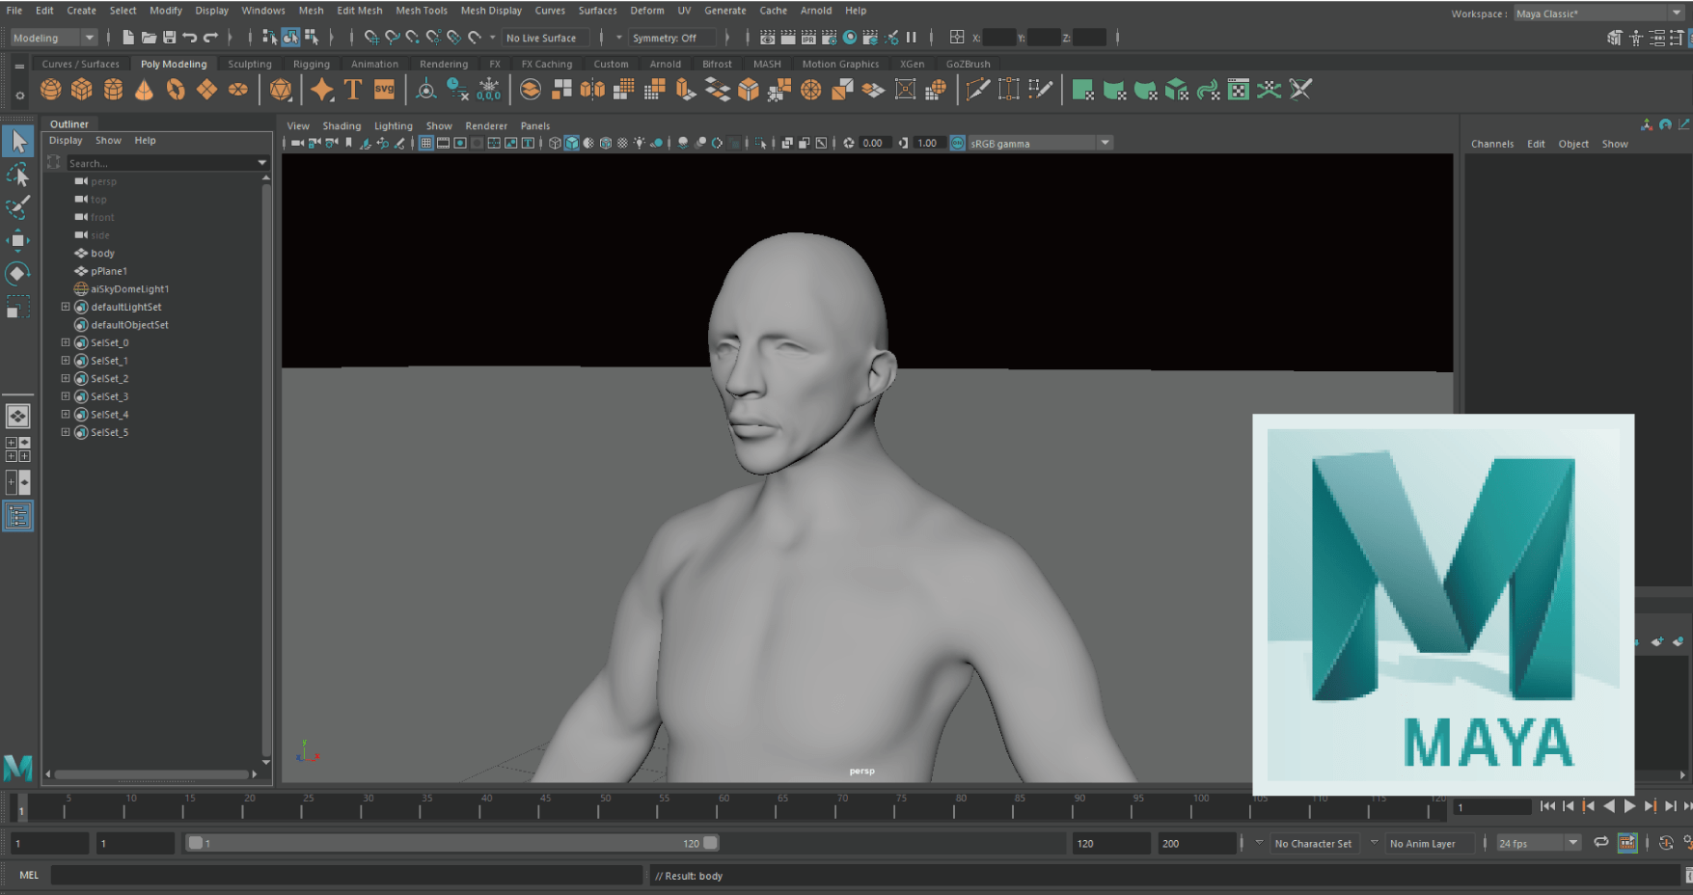Open the Outliner search filter dropdown
The height and width of the screenshot is (895, 1693).
(261, 163)
